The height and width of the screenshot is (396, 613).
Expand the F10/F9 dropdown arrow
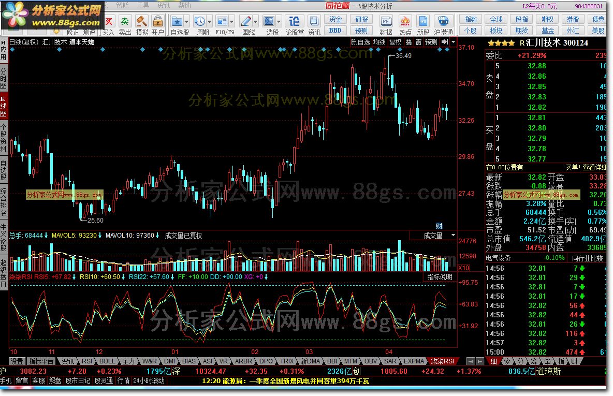pos(232,22)
